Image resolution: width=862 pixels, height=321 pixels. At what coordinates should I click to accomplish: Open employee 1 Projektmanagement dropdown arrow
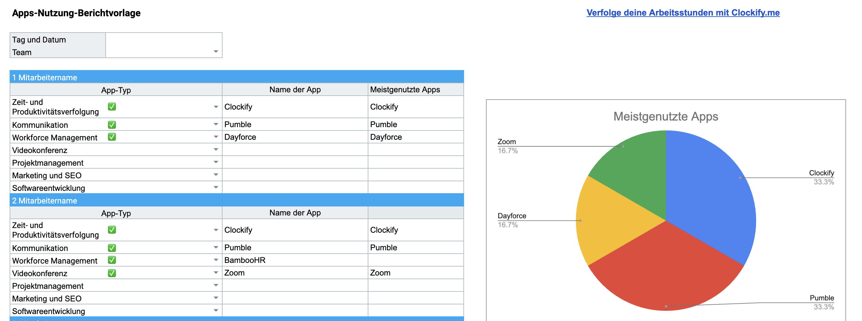coord(216,162)
